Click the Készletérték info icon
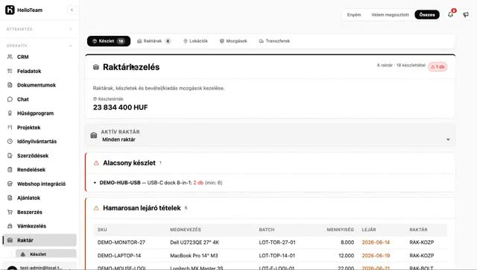The width and height of the screenshot is (477, 270). 95,99
